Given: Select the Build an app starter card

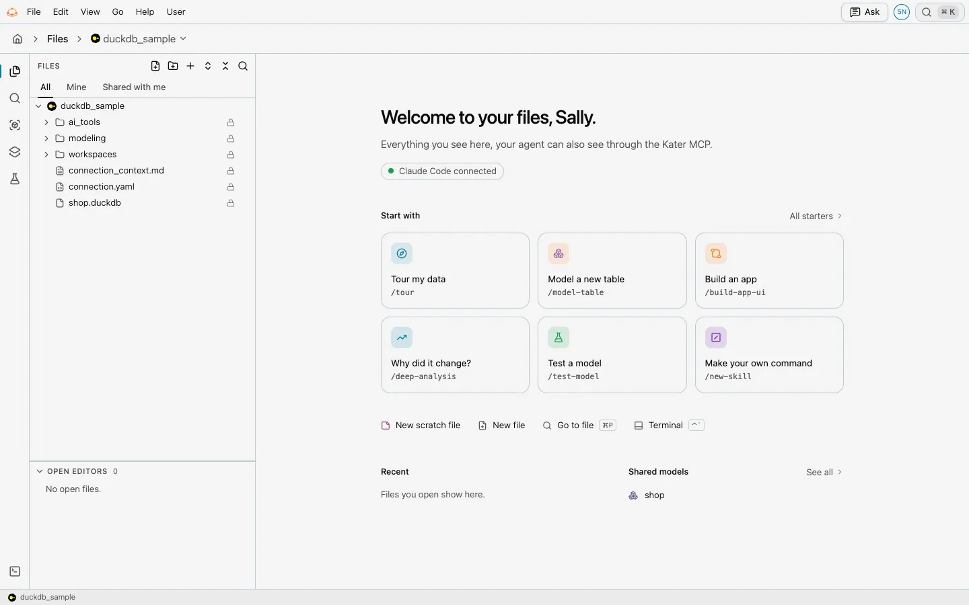Looking at the screenshot, I should click(x=769, y=270).
